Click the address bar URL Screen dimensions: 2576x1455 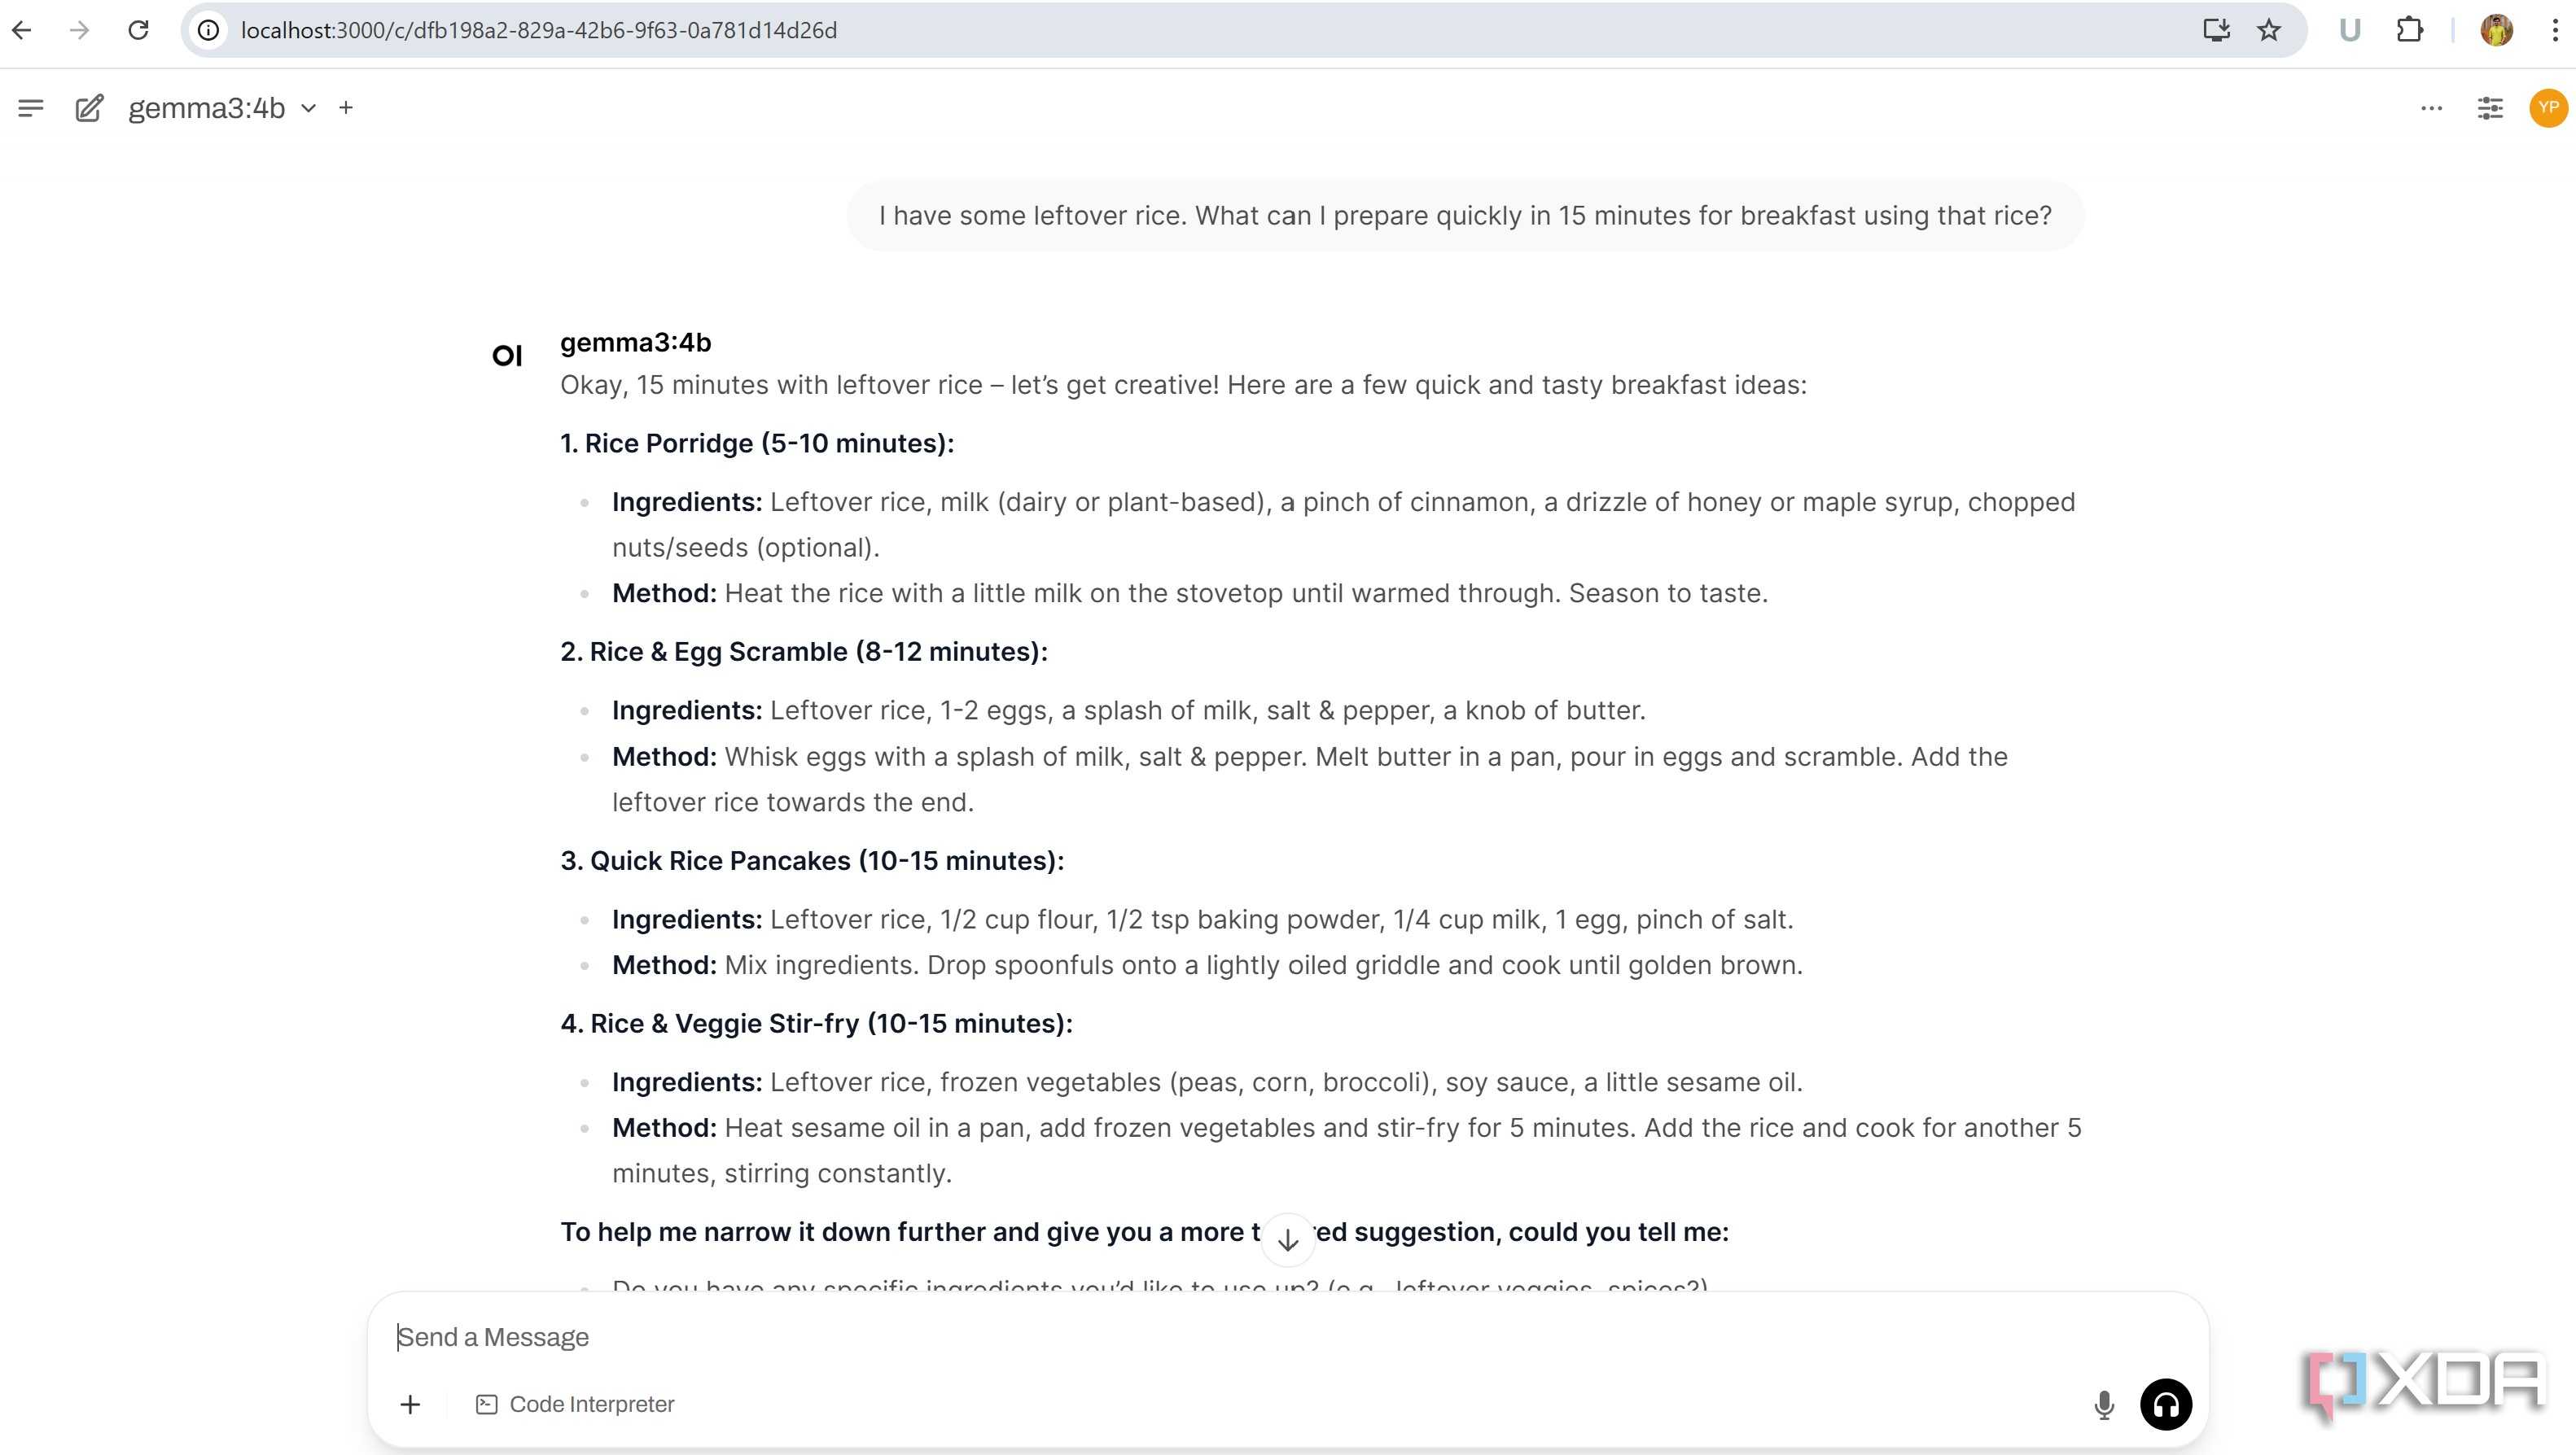[x=538, y=30]
